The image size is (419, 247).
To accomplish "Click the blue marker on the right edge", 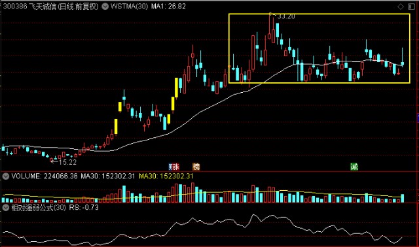I will coord(418,118).
